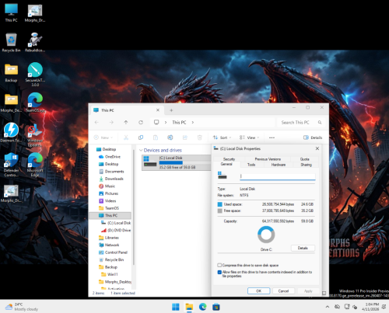The image size is (389, 313).
Task: Click the Copy icon in Explorer toolbar
Action: coord(141,137)
